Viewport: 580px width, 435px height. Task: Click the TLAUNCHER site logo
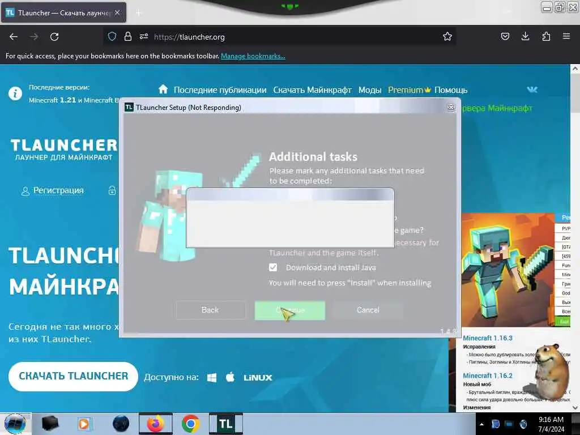tap(63, 150)
